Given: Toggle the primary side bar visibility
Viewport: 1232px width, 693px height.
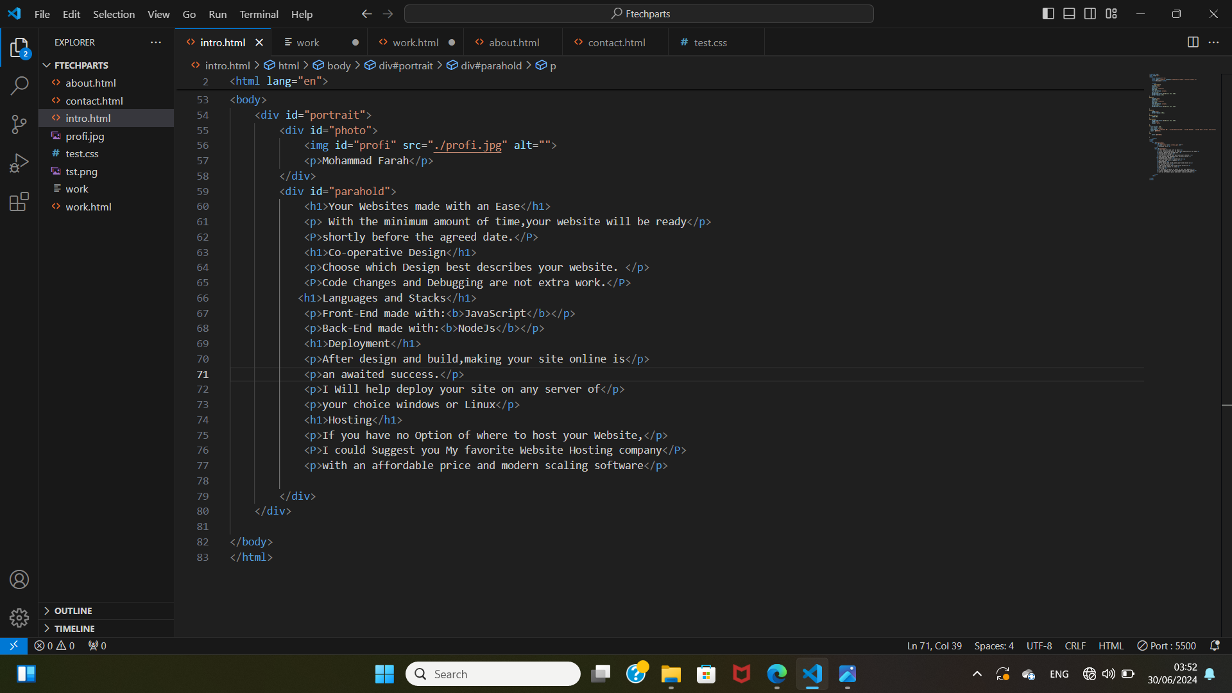Looking at the screenshot, I should coord(1048,13).
